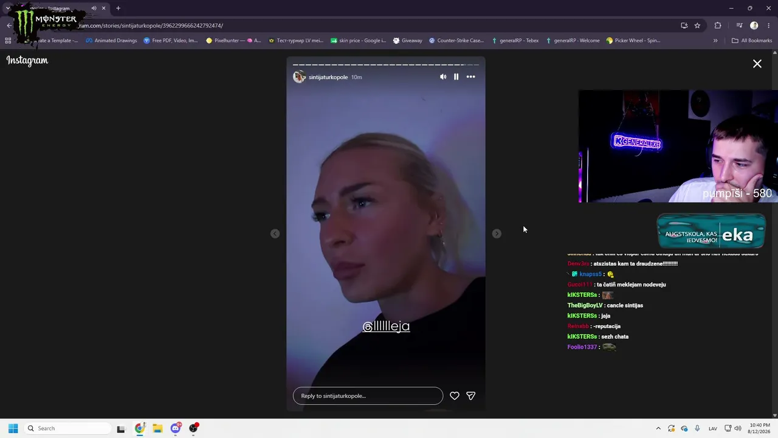Click the install app icon in address bar
The height and width of the screenshot is (438, 778).
[x=684, y=26]
